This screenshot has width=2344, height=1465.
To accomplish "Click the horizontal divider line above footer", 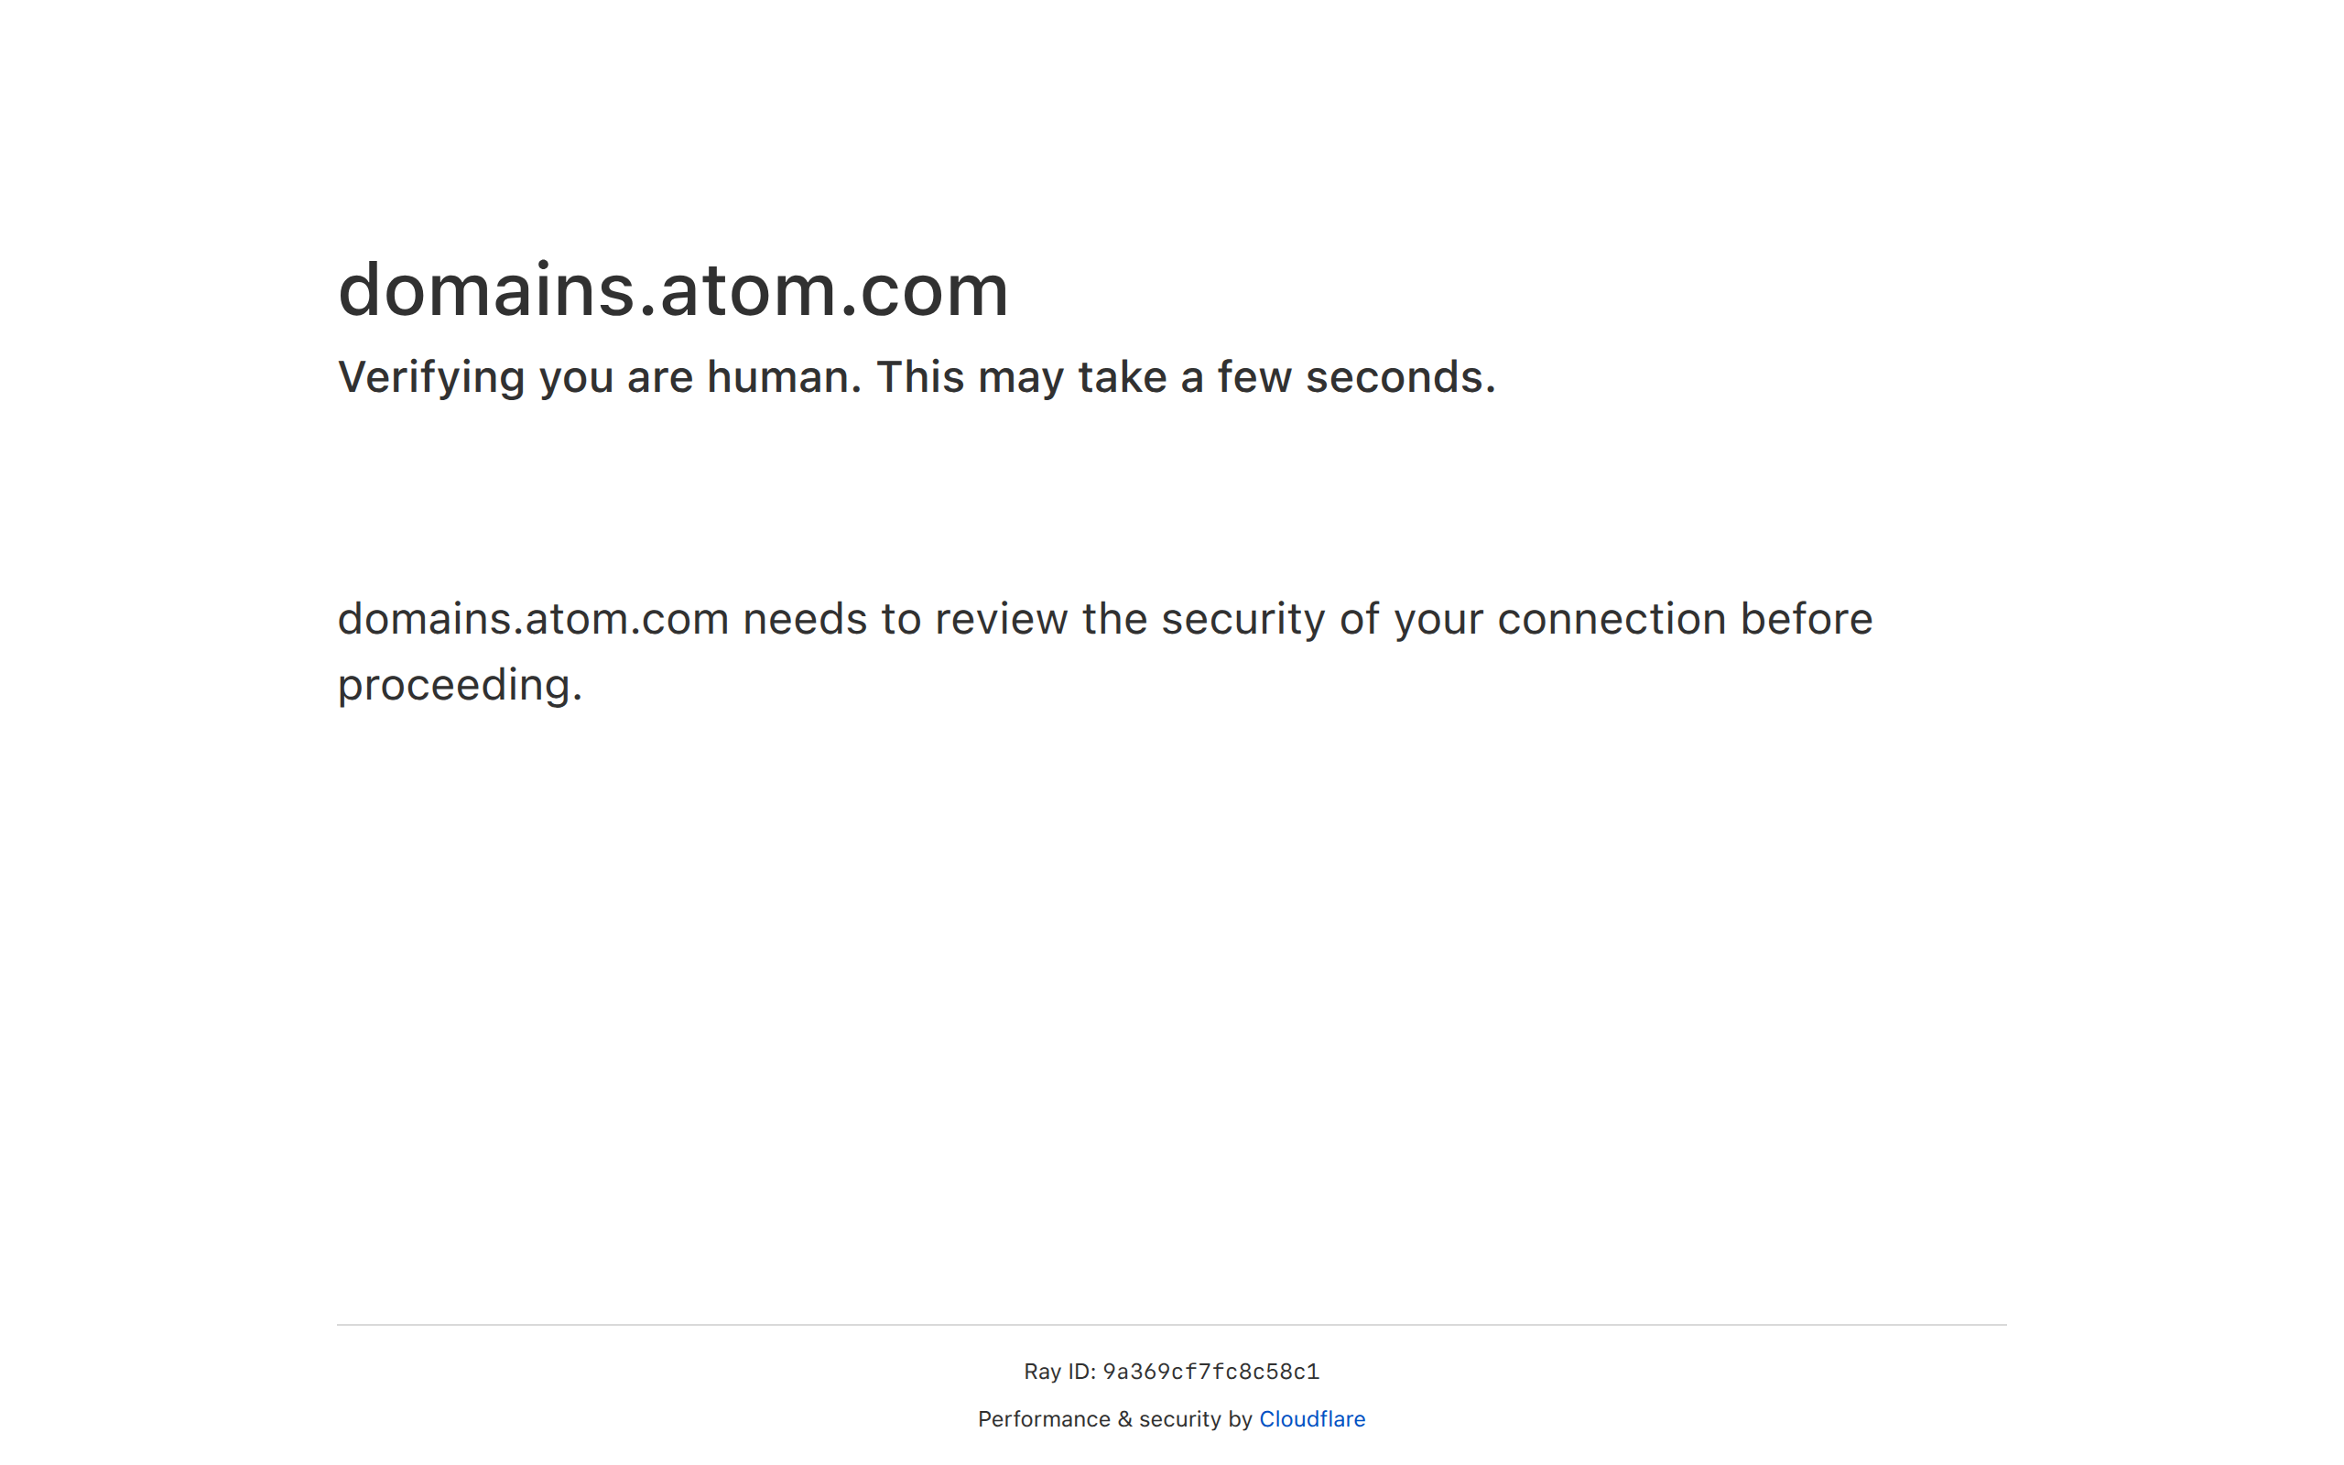I will tap(1171, 1325).
